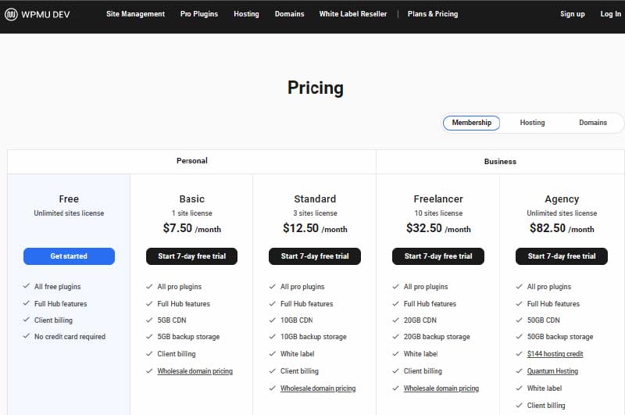The image size is (625, 415).
Task: Open the $144 hosting credit link
Action: tap(555, 354)
